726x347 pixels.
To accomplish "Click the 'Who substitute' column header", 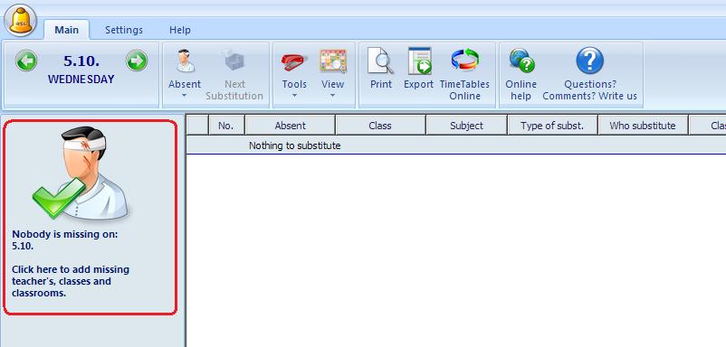I will click(x=643, y=126).
